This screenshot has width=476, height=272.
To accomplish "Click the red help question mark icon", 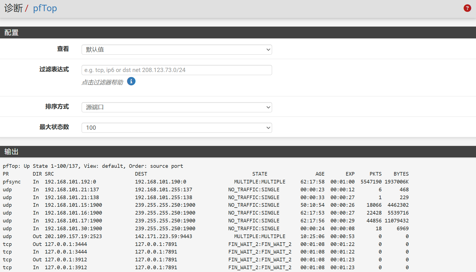I will 467,8.
